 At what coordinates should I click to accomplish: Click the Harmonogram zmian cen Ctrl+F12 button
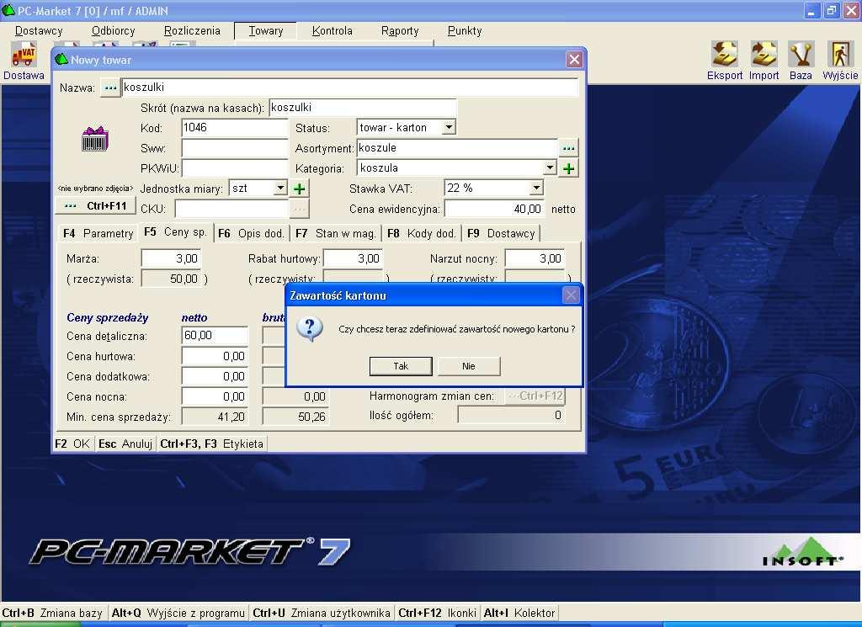[x=535, y=396]
